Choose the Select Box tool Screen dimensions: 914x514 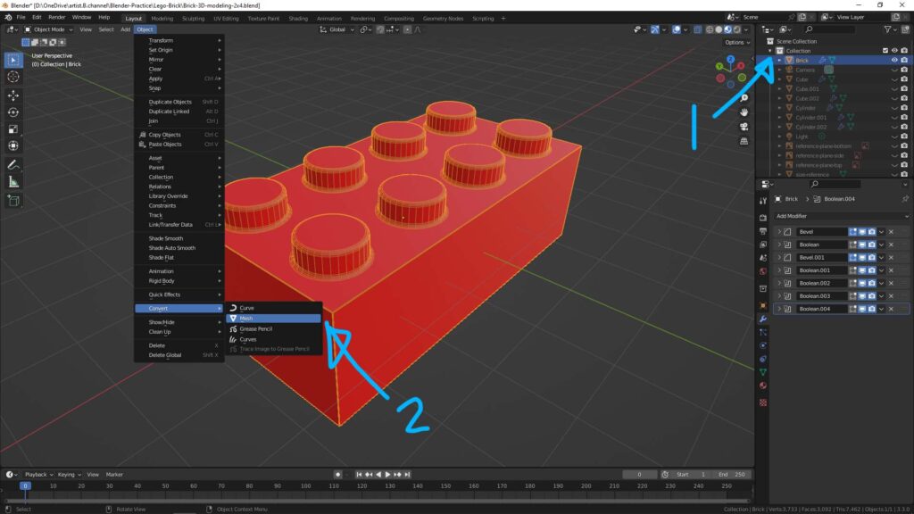point(13,60)
